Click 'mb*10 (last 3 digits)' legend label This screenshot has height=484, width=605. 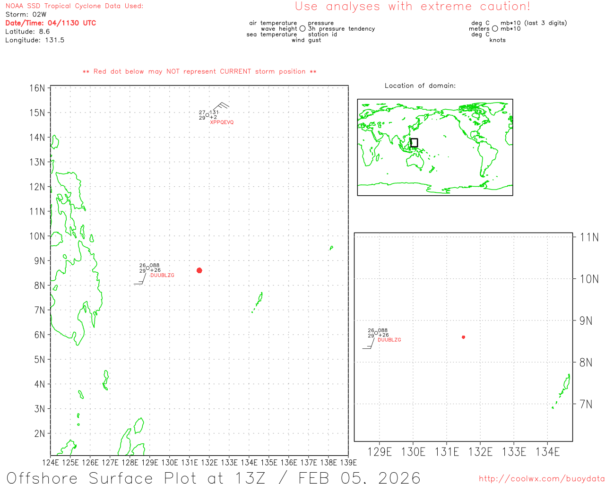[534, 23]
